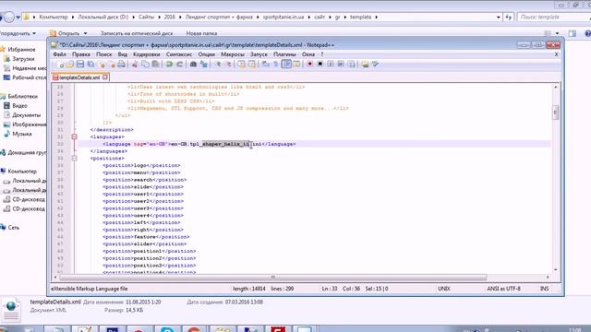Stop macro recording with the black square
The height and width of the screenshot is (332, 591).
[320, 65]
